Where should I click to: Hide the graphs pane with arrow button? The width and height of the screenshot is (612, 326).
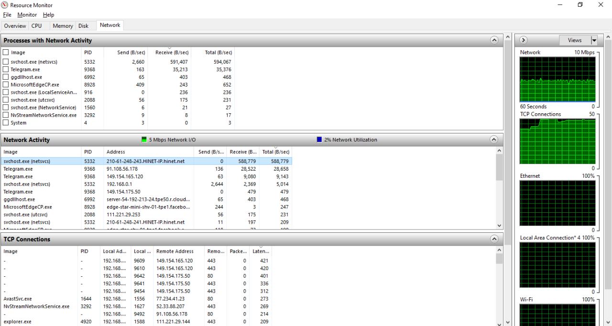[524, 40]
